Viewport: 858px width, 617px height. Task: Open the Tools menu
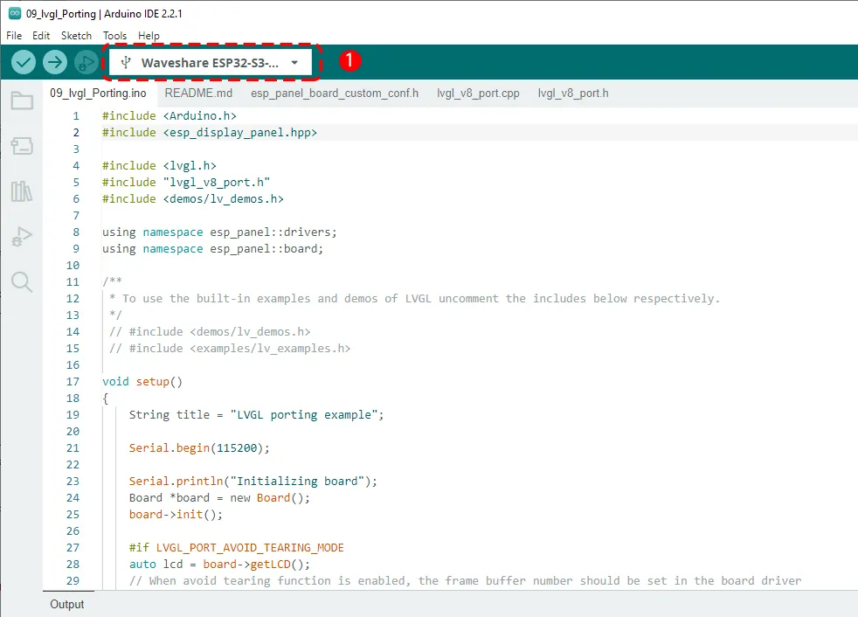(x=114, y=36)
